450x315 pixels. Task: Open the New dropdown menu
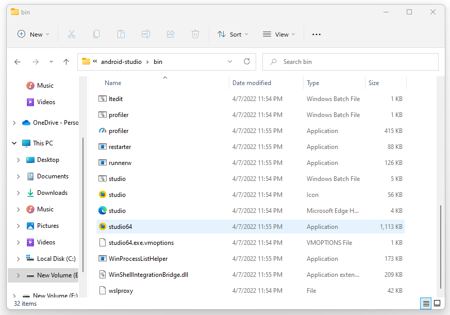pos(34,34)
